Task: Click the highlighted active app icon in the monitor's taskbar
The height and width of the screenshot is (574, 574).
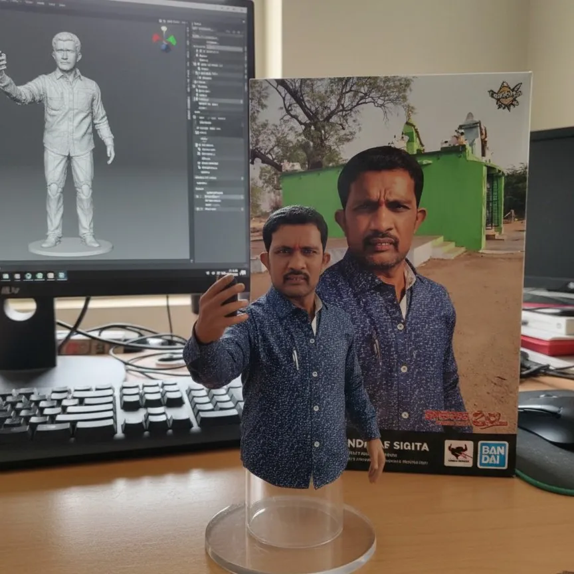Action: [62, 276]
